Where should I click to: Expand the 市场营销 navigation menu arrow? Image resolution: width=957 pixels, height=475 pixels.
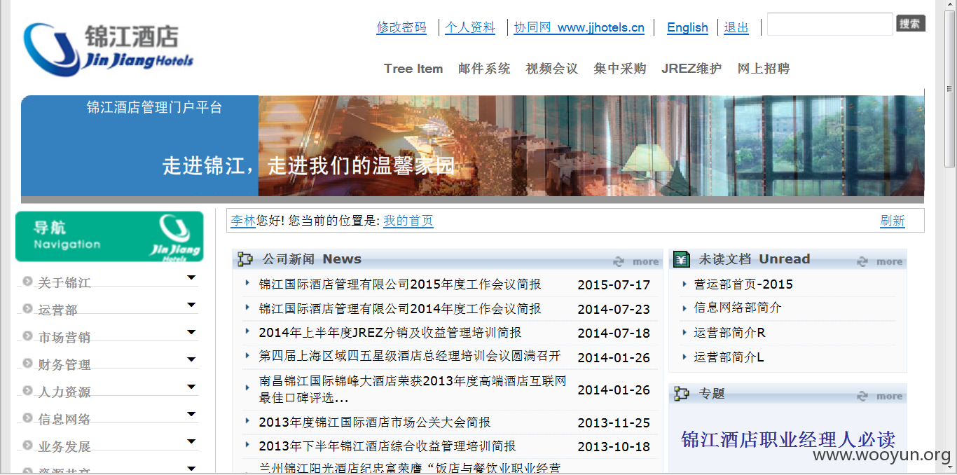191,332
